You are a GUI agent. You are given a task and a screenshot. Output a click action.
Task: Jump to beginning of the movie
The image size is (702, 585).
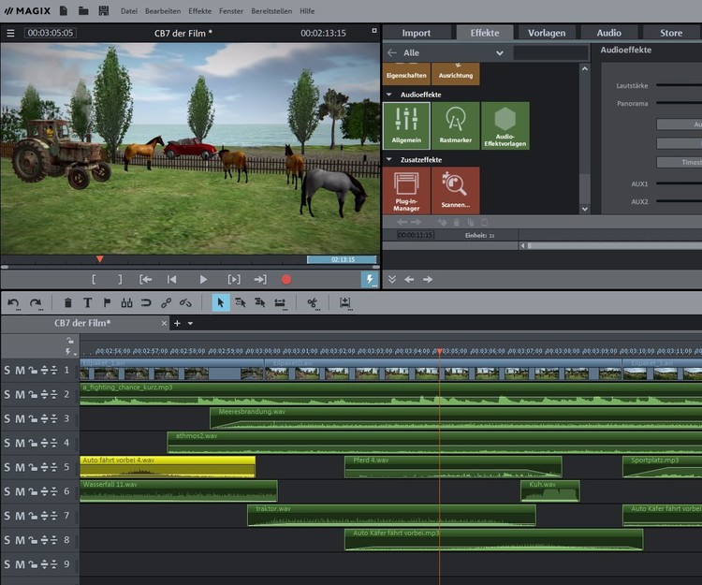coord(171,280)
